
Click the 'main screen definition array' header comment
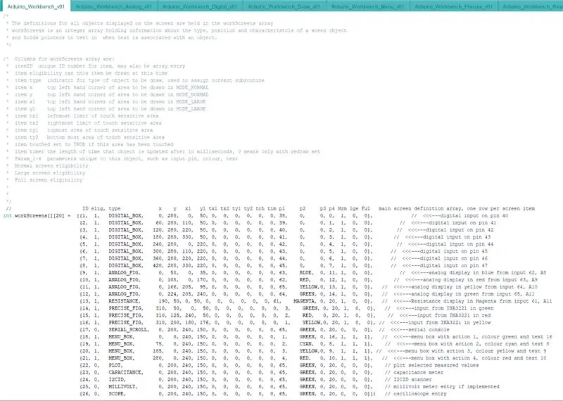point(456,208)
